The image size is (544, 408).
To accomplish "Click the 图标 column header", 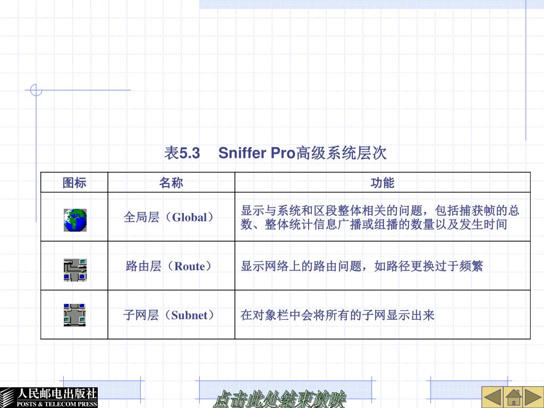I will (74, 183).
